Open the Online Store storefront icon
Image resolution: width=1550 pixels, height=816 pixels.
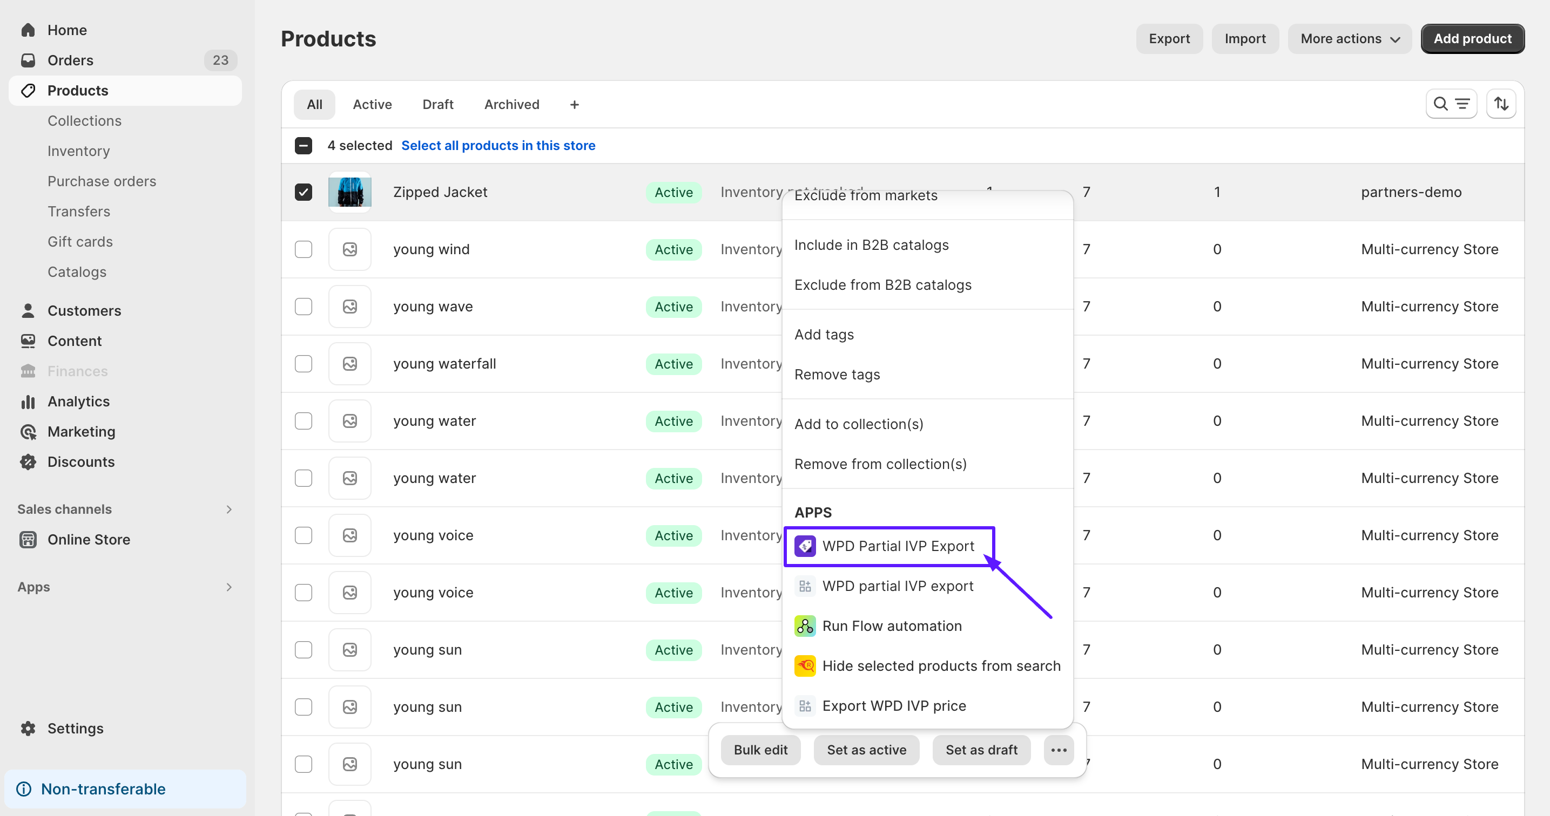pos(28,539)
